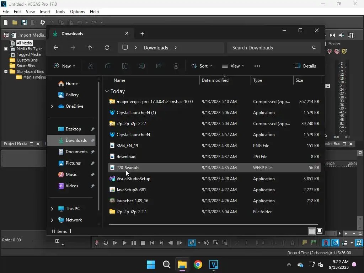
Task: Open Google Chrome from taskbar
Action: pyautogui.click(x=198, y=264)
